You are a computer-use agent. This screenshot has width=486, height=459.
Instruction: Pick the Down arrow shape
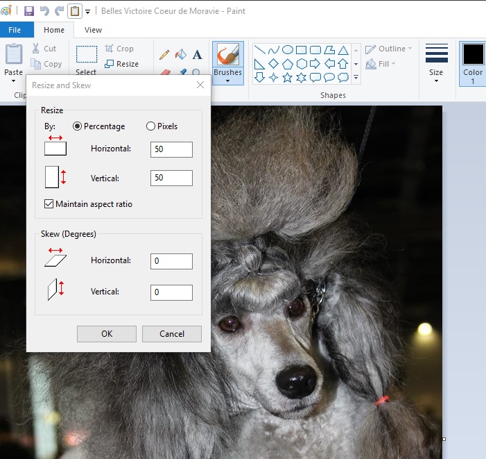259,77
